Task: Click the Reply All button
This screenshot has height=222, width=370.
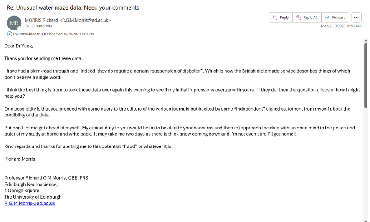Action: [307, 18]
